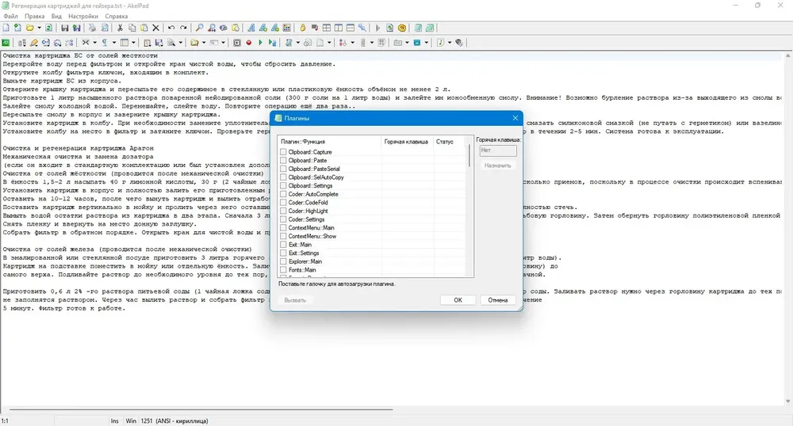This screenshot has height=426, width=793.
Task: Check the Explorer::Main checkbox
Action: 283,261
